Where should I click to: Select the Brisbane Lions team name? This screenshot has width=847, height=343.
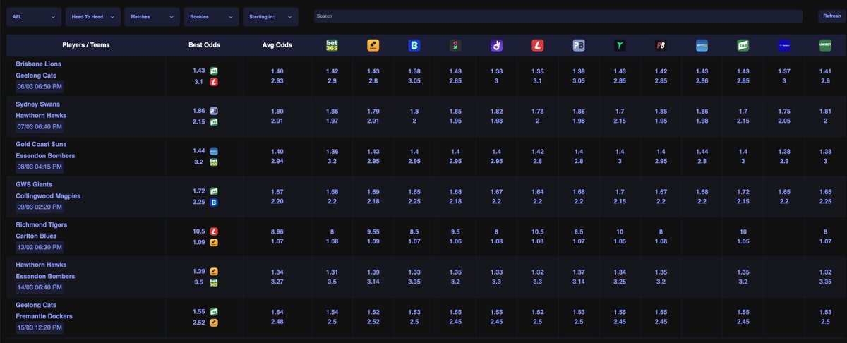coord(39,64)
